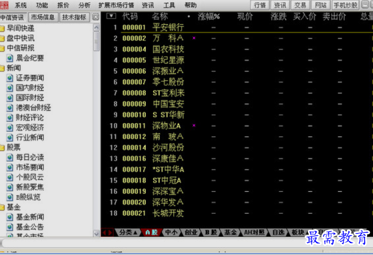Select the B股 bottom tab
Image resolution: width=373 pixels, height=255 pixels.
coord(211,232)
